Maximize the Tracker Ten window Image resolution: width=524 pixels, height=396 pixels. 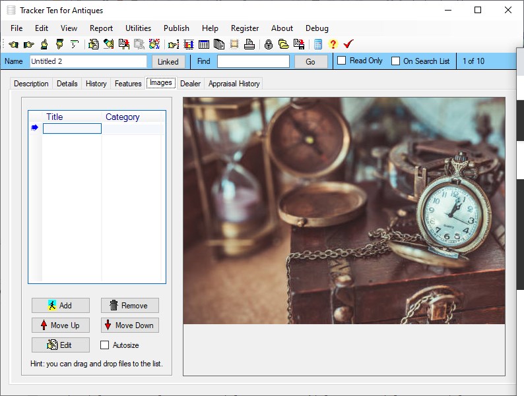tap(478, 10)
